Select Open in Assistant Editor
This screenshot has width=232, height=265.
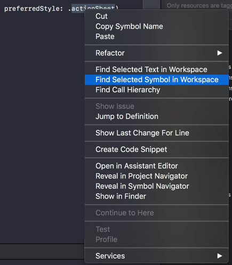156,166
